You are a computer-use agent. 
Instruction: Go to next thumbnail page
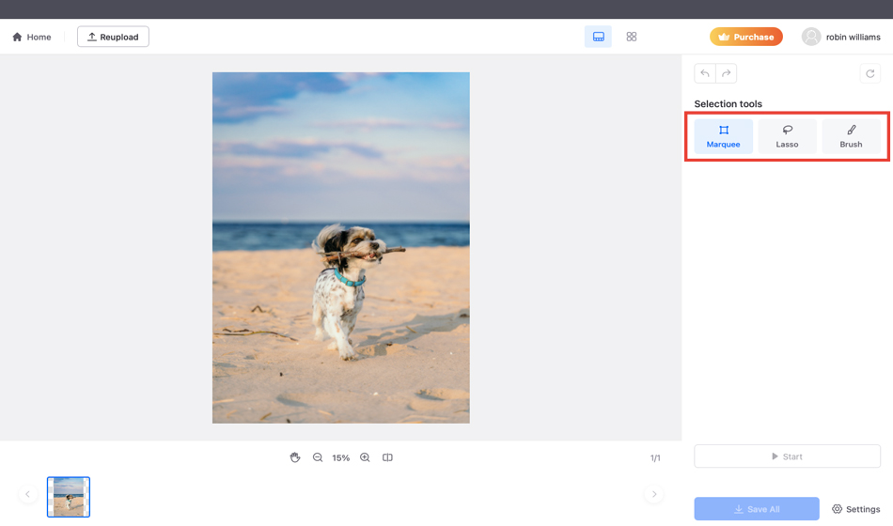click(654, 494)
